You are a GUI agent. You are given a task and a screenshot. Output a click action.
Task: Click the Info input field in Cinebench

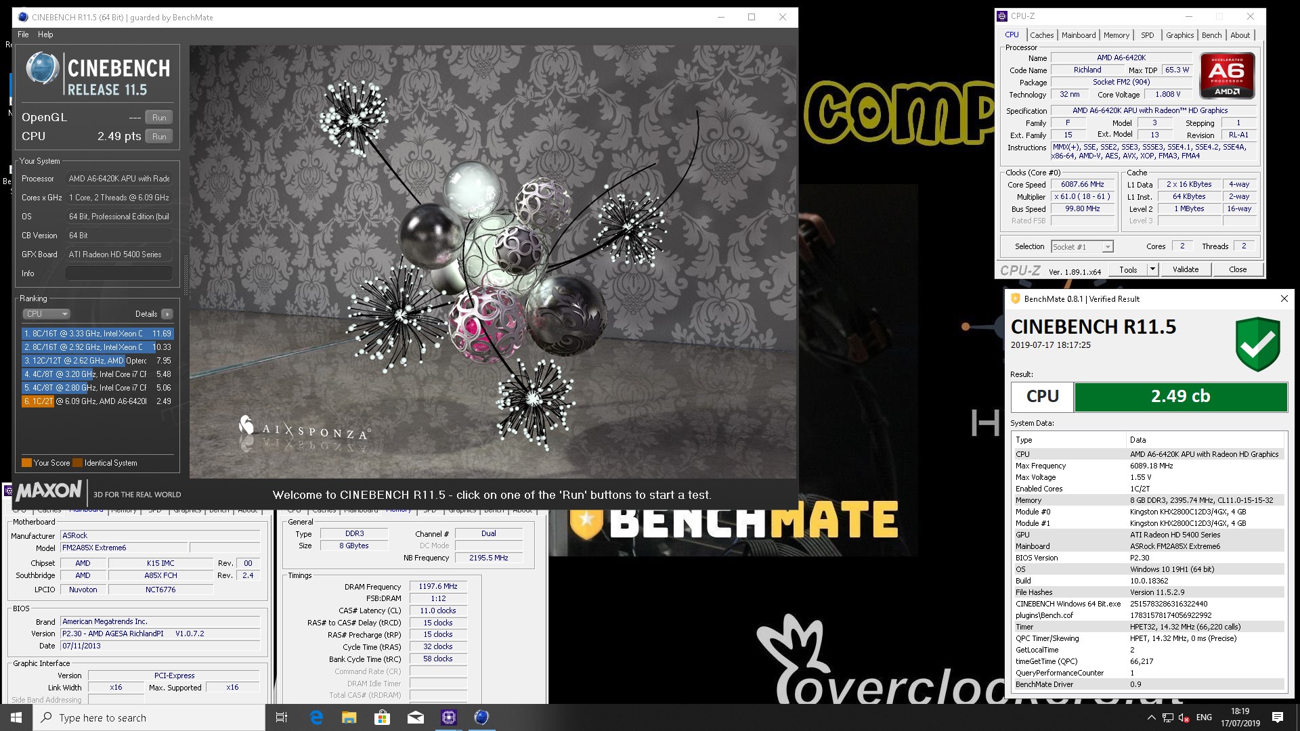click(118, 273)
